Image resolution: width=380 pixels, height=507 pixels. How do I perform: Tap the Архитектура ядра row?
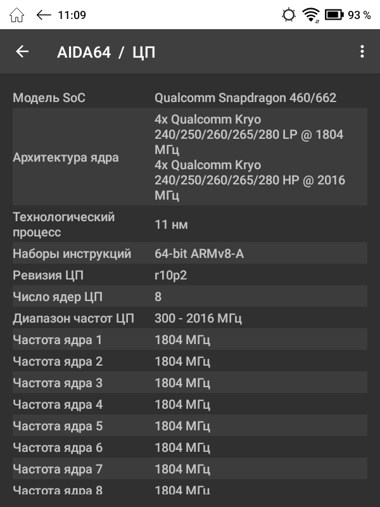(190, 157)
